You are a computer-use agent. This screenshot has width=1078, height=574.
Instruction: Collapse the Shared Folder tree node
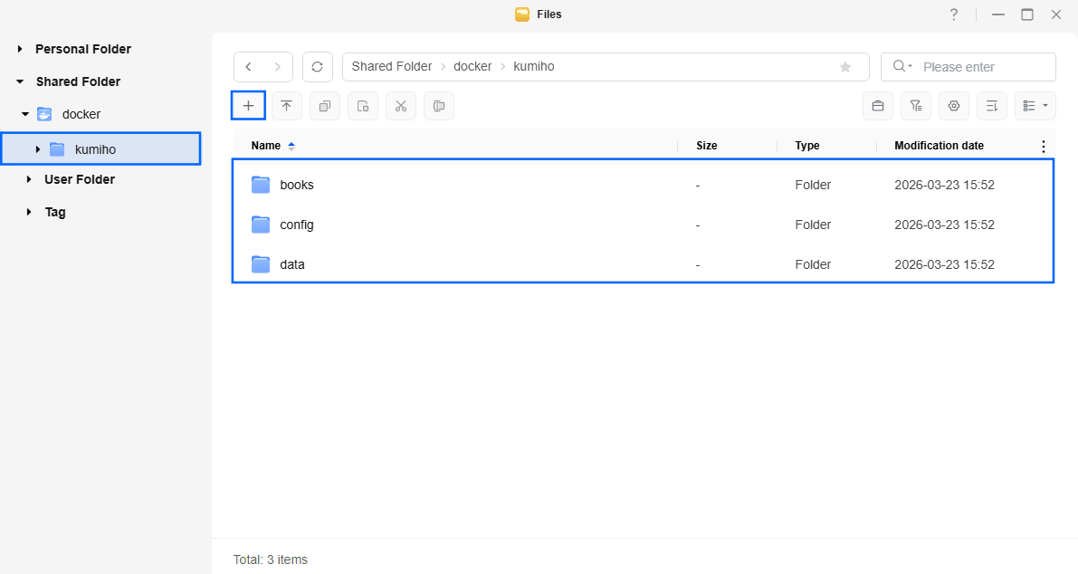[20, 81]
